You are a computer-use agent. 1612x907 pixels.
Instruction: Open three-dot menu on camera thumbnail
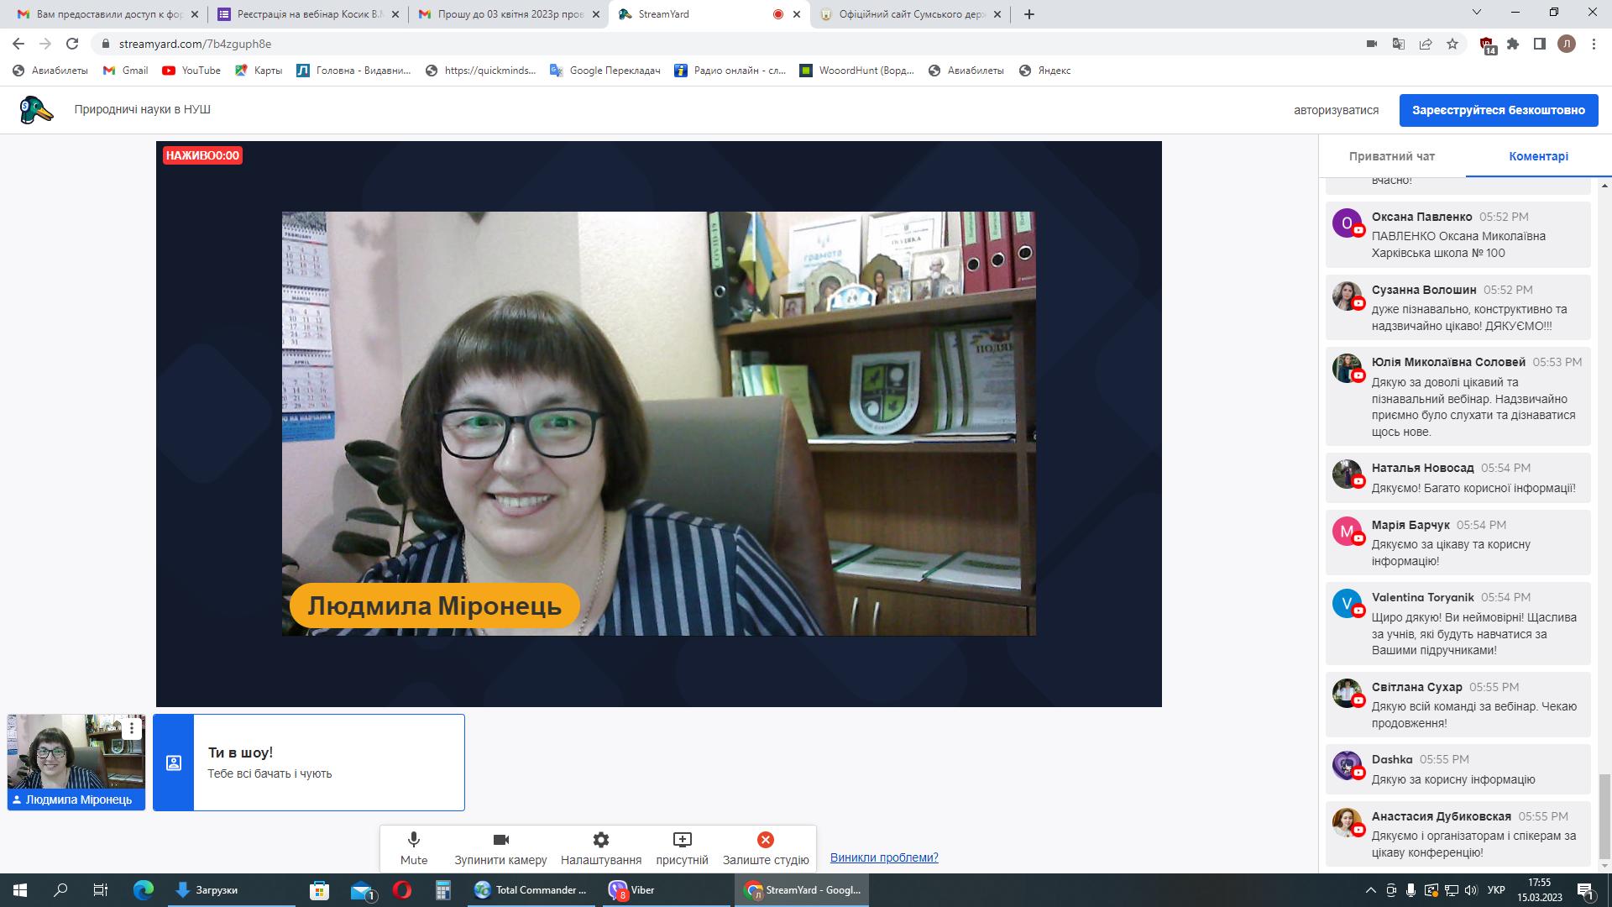(131, 729)
